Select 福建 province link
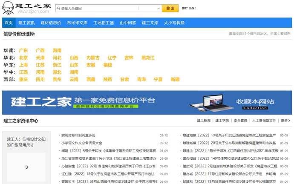Viewport: 294px width, 184px height. [108, 65]
